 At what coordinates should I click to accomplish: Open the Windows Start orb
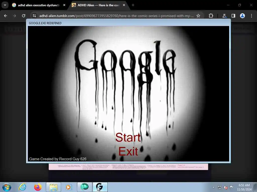pyautogui.click(x=7, y=187)
